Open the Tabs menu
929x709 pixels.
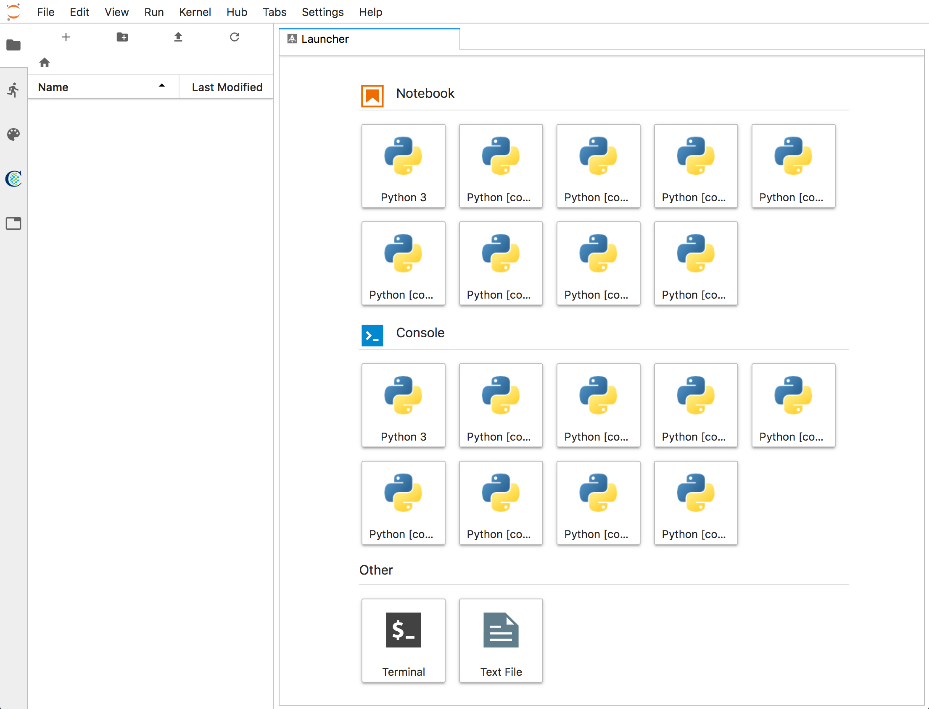pos(274,12)
